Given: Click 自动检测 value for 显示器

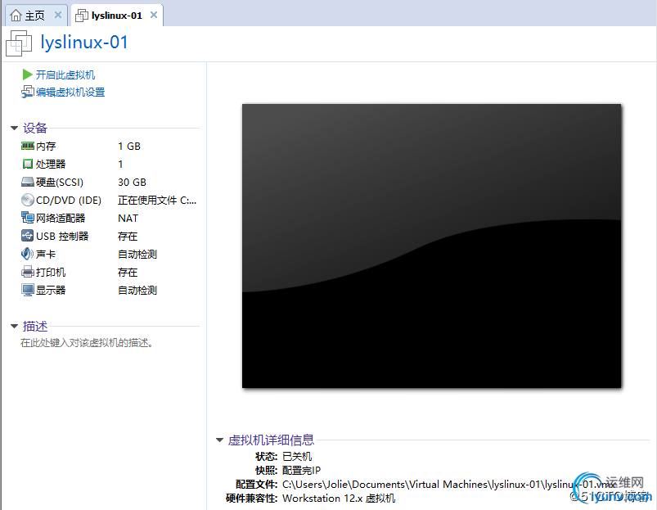Looking at the screenshot, I should pos(137,291).
